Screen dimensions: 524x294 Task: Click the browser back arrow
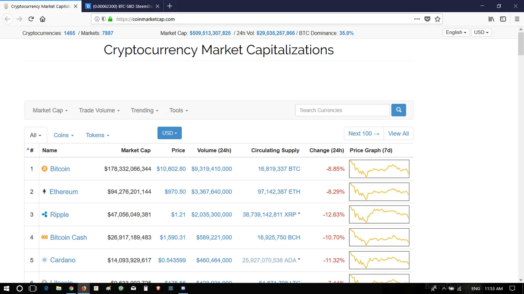(x=7, y=19)
